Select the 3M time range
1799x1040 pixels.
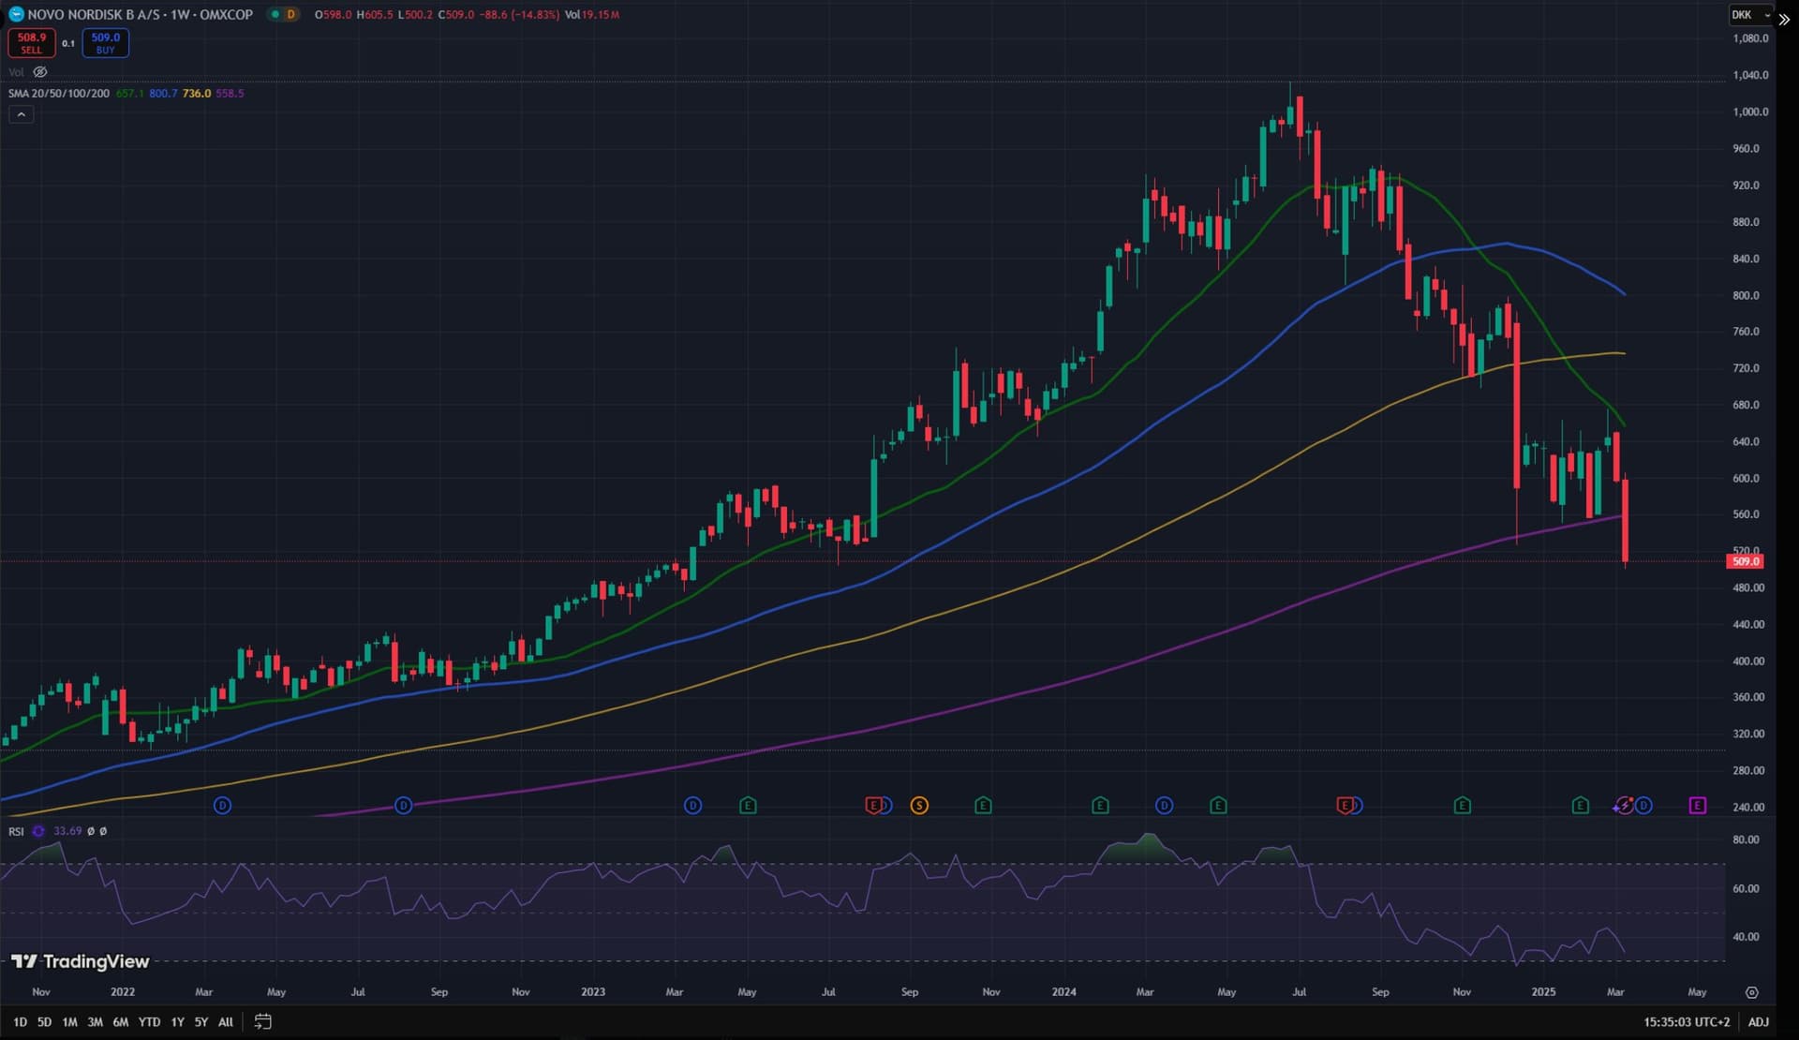95,1022
